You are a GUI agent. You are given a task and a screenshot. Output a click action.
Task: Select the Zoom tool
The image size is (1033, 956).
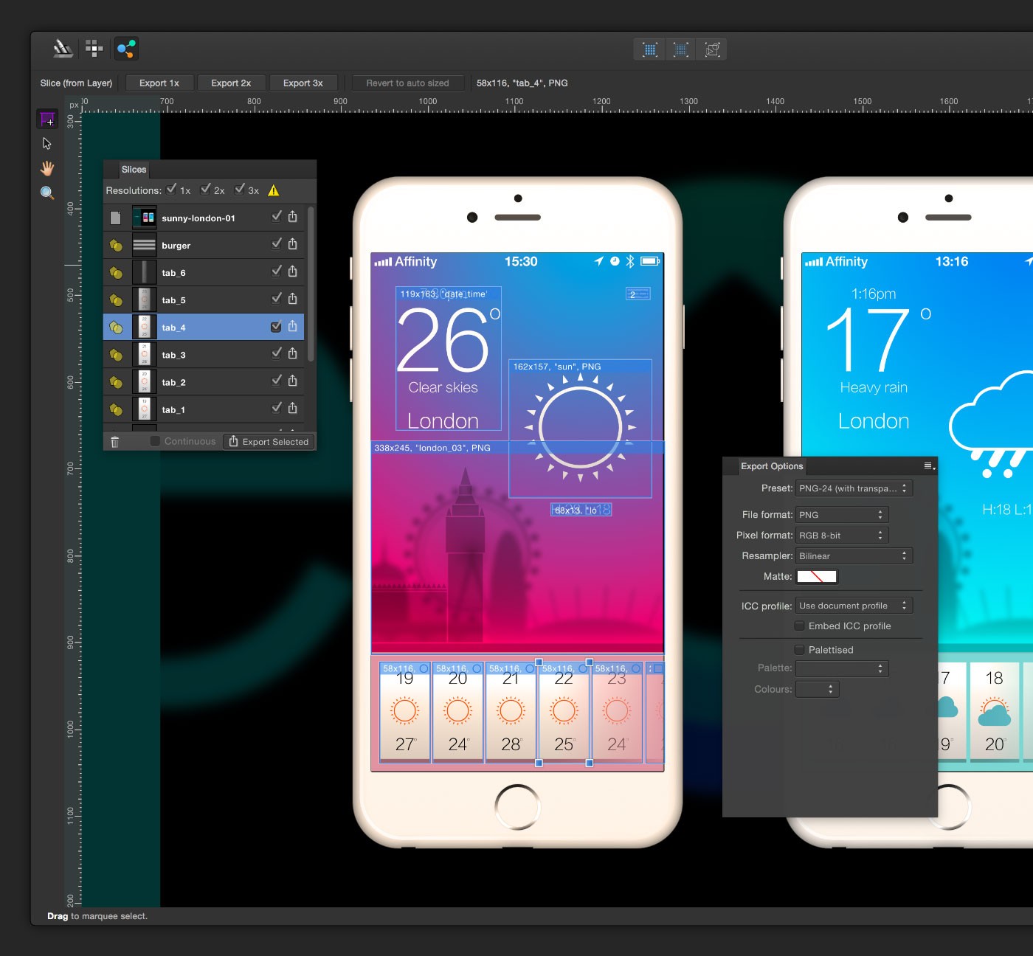[46, 193]
